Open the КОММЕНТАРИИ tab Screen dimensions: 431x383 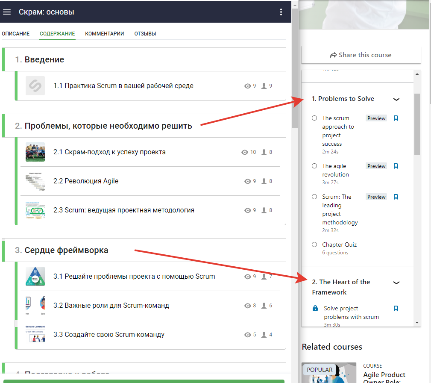[105, 34]
